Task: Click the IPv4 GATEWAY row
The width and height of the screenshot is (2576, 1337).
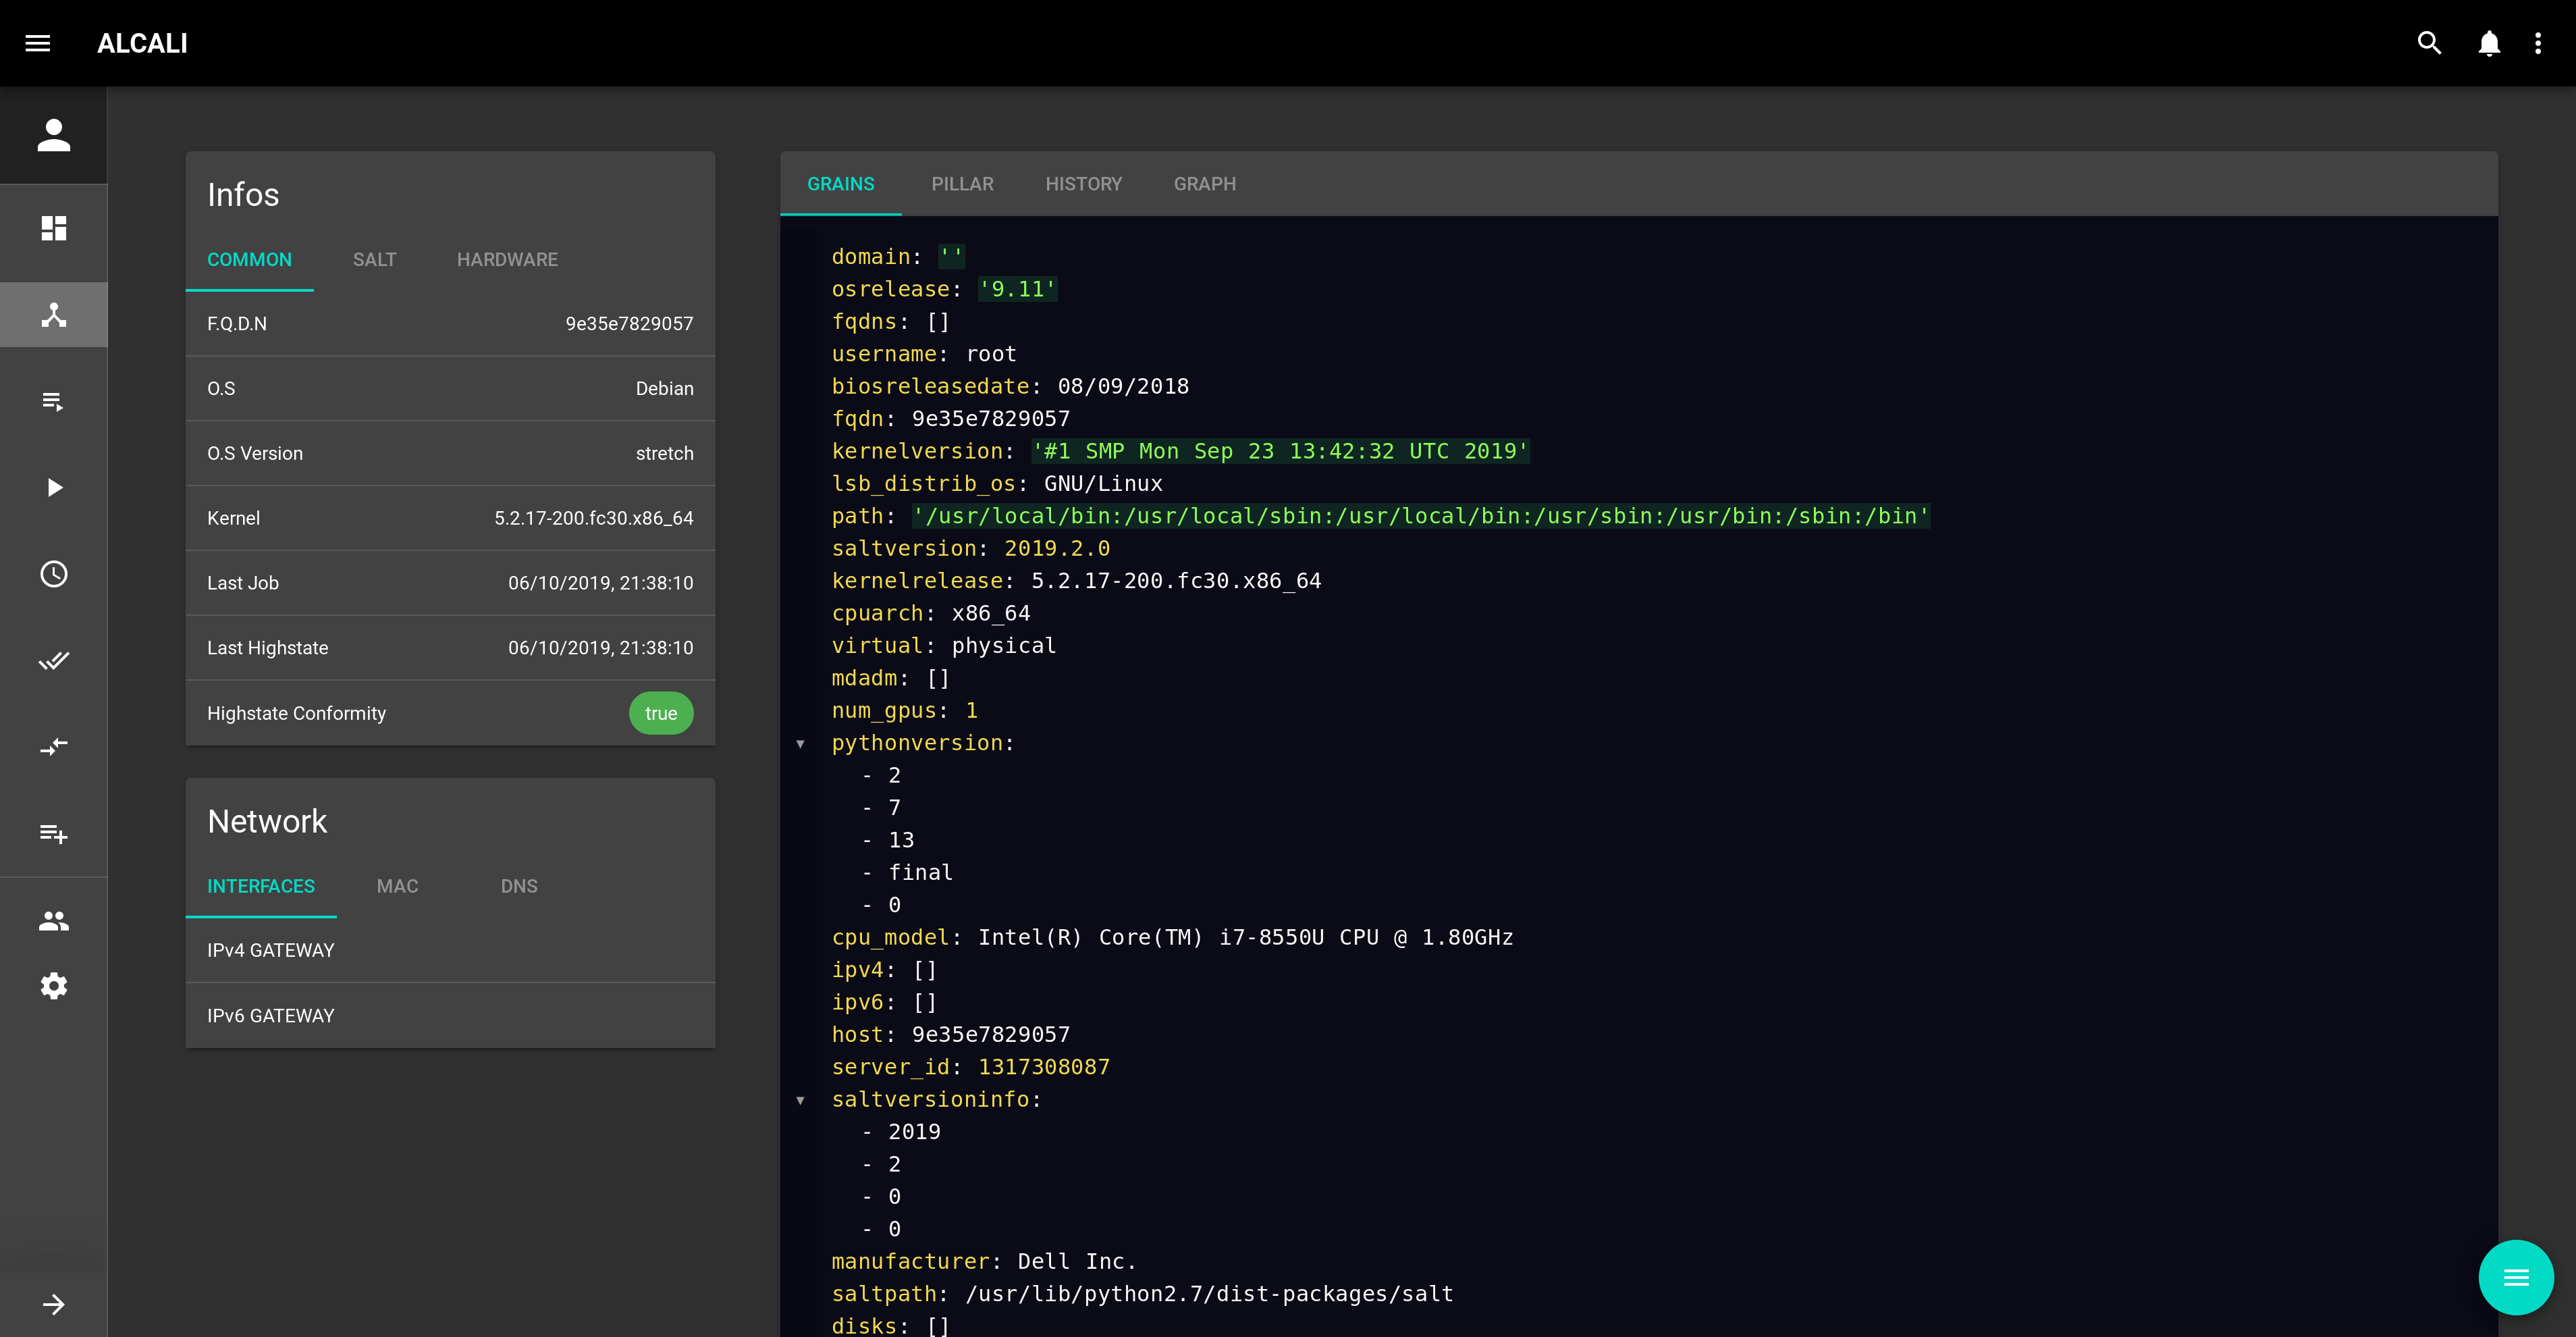Action: pos(450,951)
